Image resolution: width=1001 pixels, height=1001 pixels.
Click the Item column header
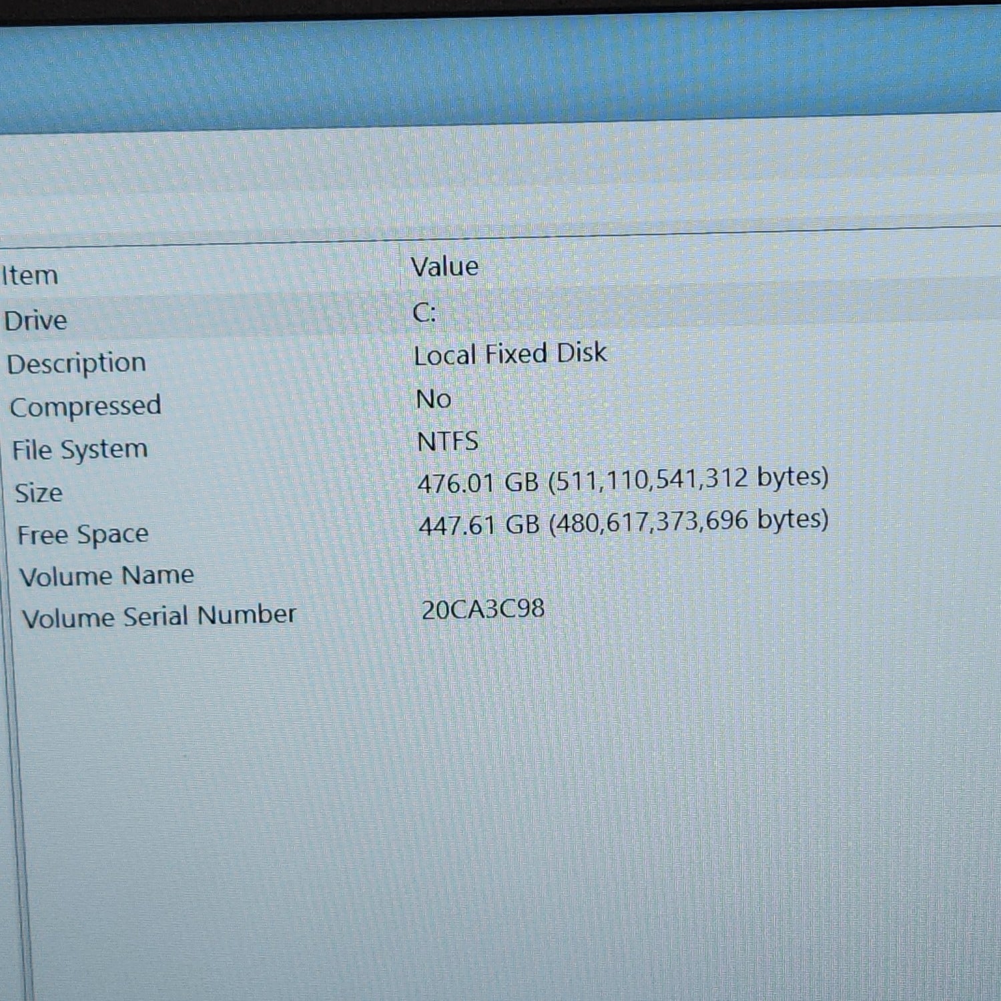[x=30, y=276]
